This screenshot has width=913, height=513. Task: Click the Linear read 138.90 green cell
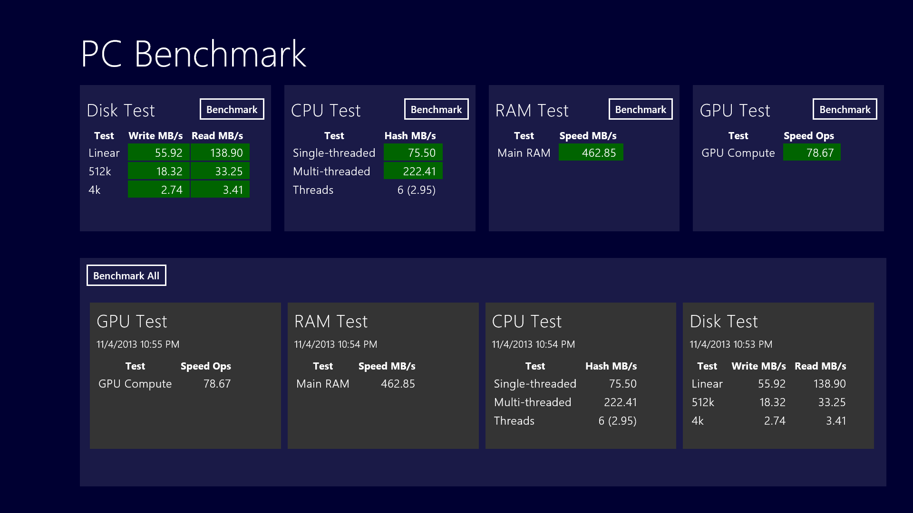point(220,152)
